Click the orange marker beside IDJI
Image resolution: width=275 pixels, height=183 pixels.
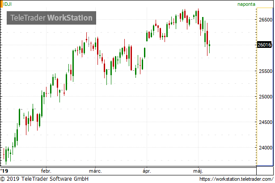(x=1, y=4)
